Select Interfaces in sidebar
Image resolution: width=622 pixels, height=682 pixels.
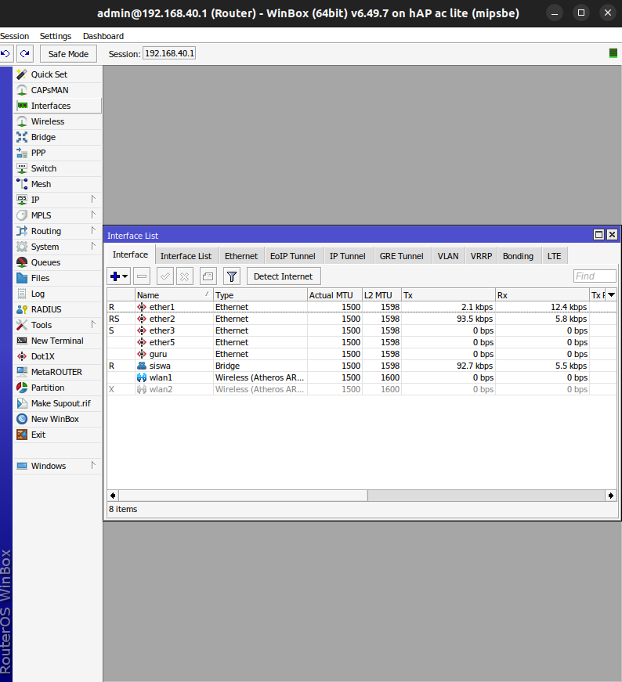click(57, 106)
